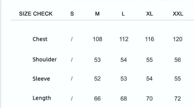Click Sleeve measurement 52 for size M
The image size is (194, 108).
tap(97, 79)
